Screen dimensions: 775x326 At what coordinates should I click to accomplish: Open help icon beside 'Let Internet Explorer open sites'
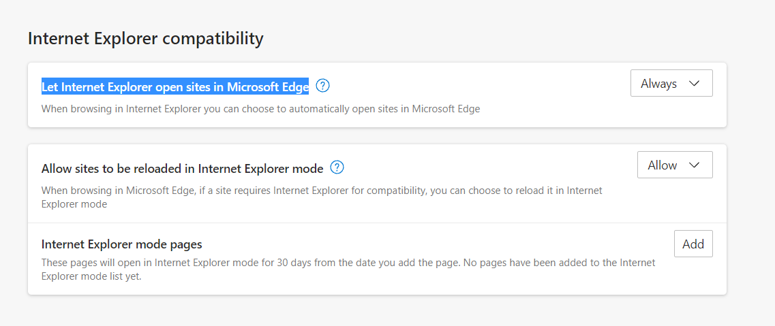click(x=323, y=86)
